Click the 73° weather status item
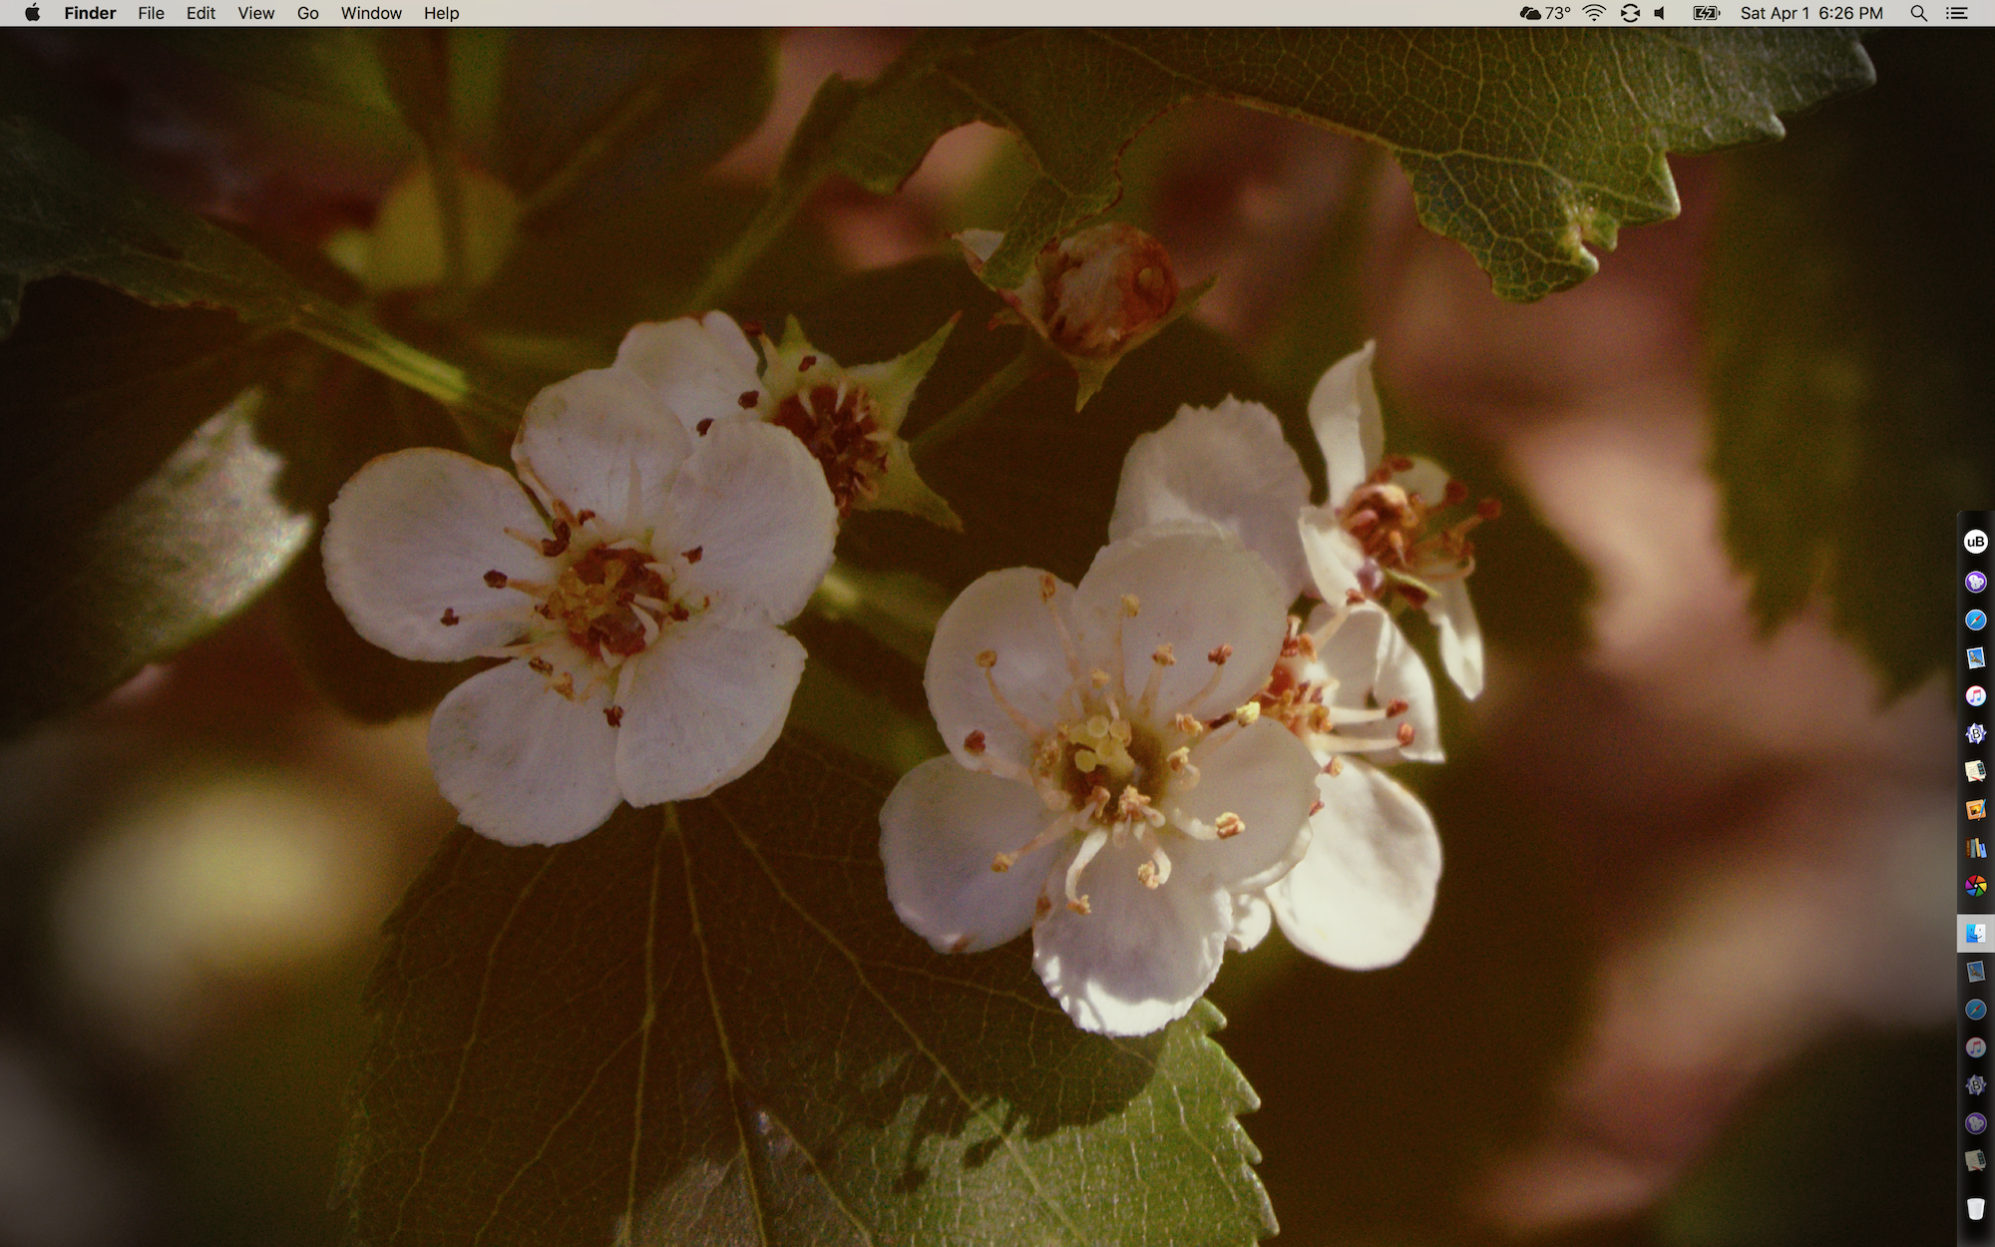1995x1247 pixels. point(1544,13)
